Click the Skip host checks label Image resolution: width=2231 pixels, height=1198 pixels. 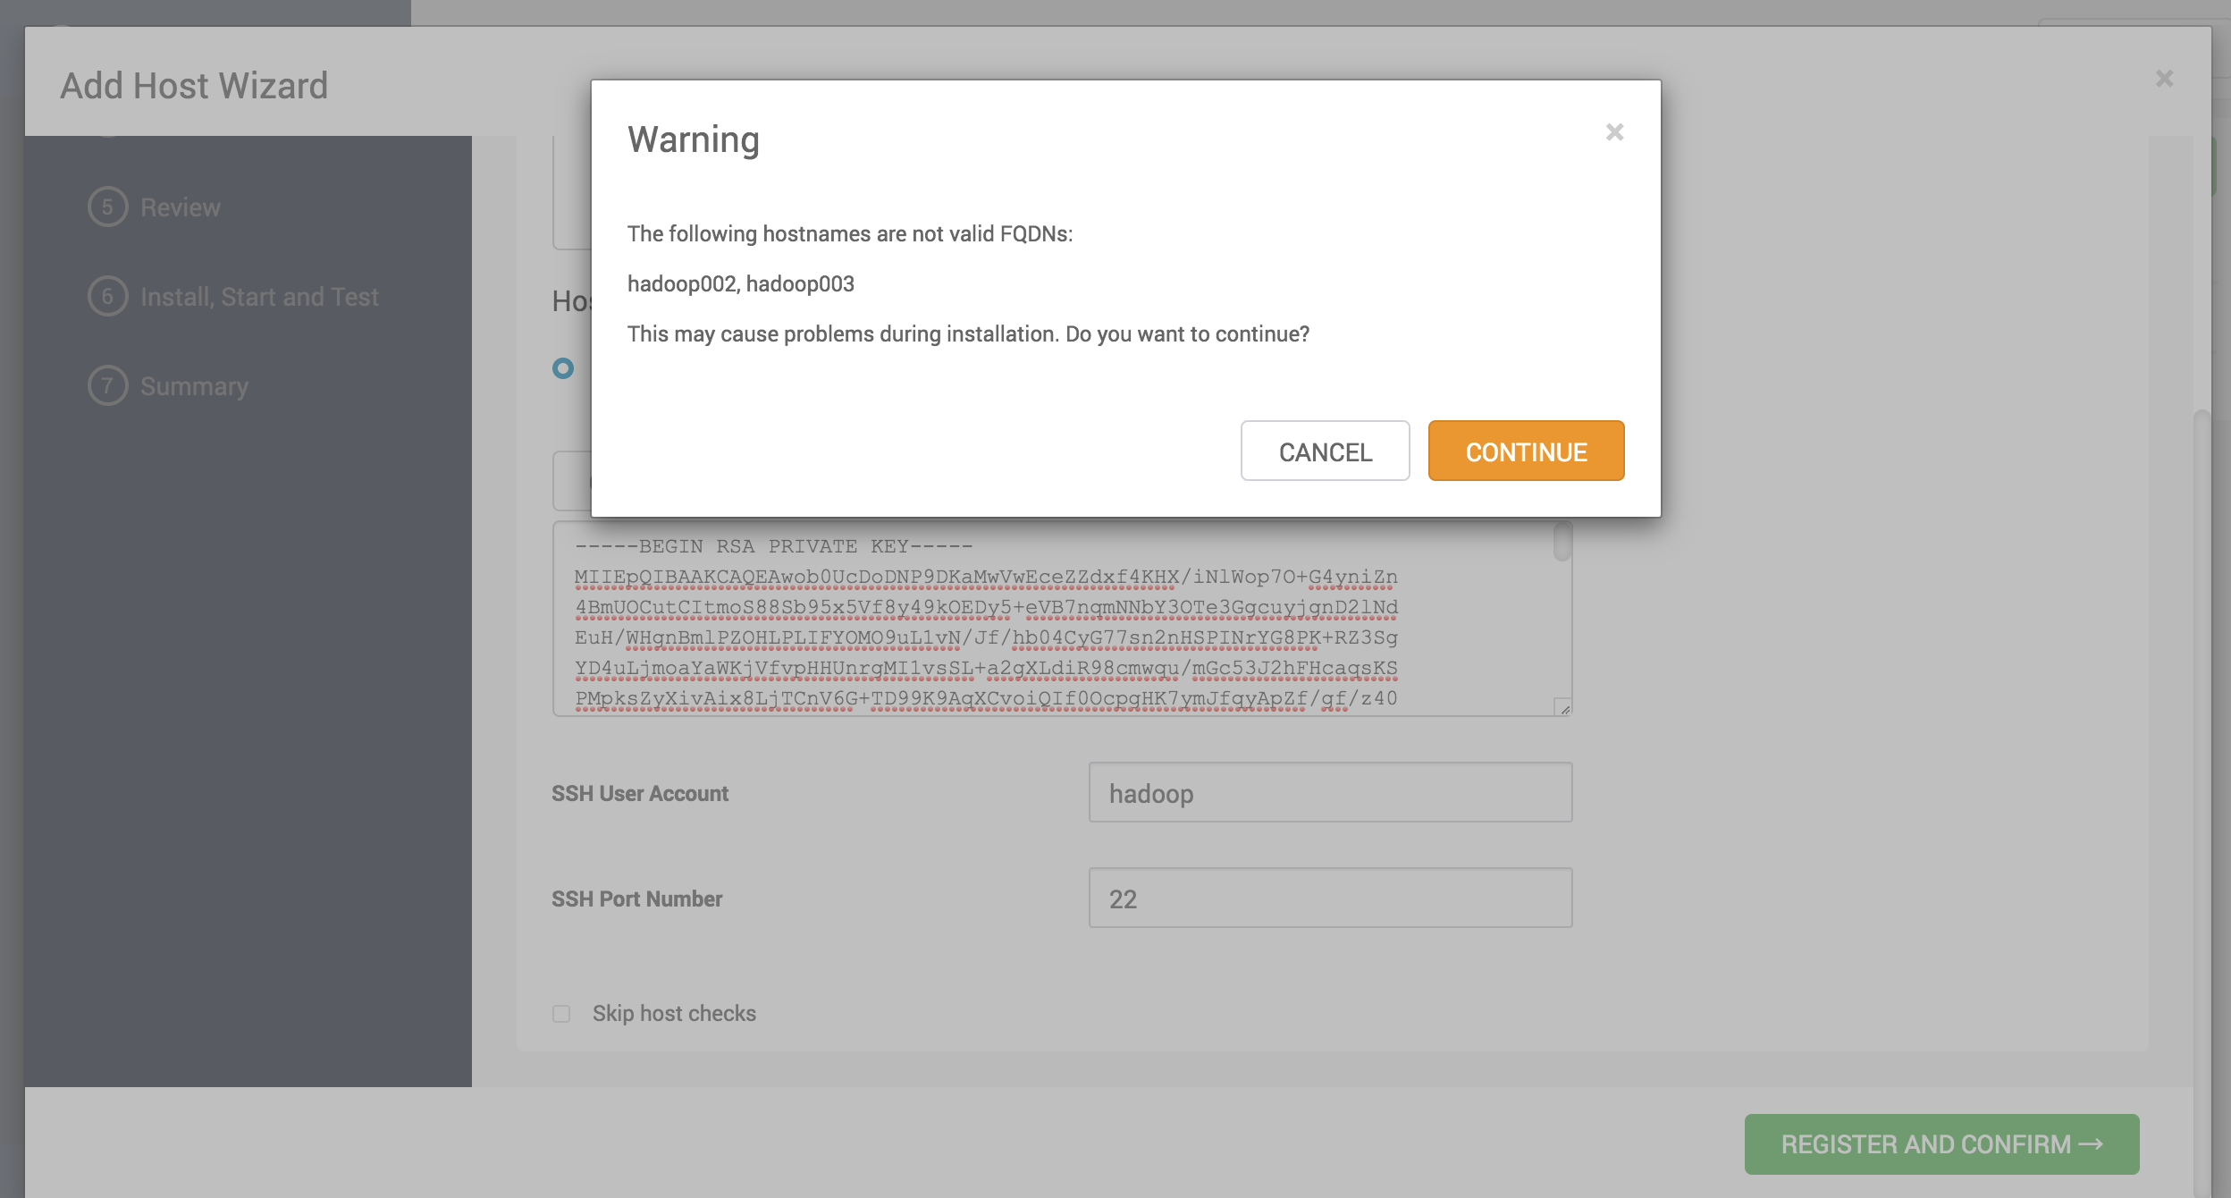pos(674,1014)
